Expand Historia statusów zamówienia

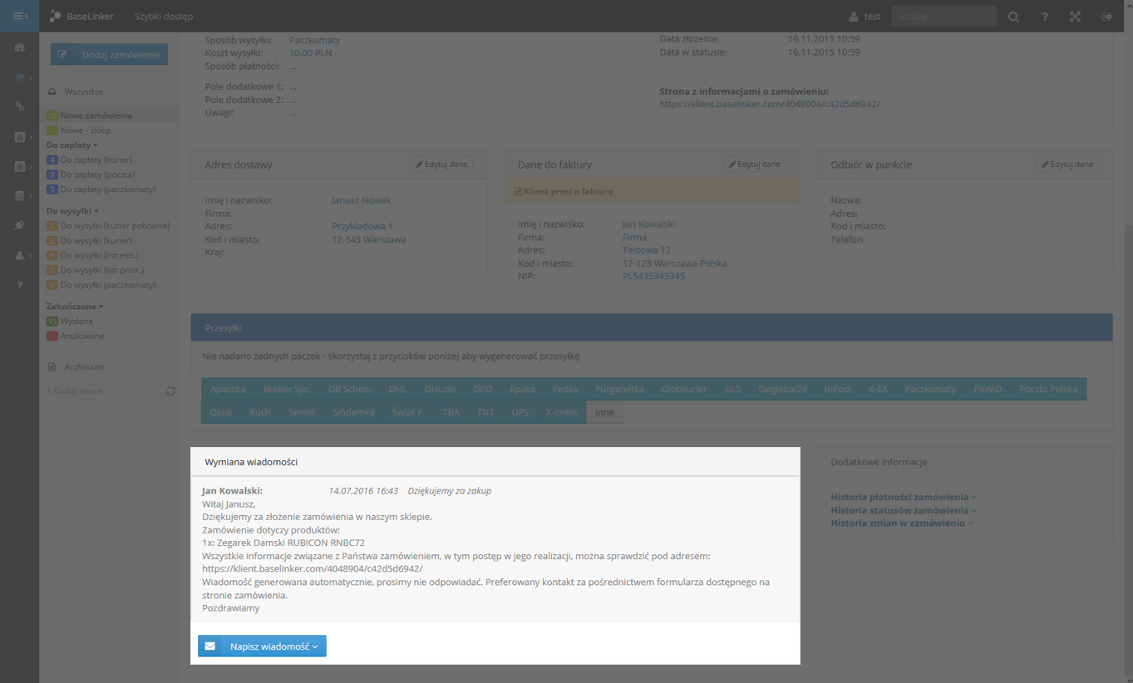[x=903, y=510]
